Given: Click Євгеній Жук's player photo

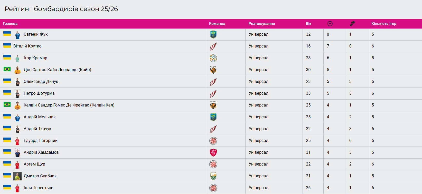Looking at the screenshot, I should coord(17,35).
